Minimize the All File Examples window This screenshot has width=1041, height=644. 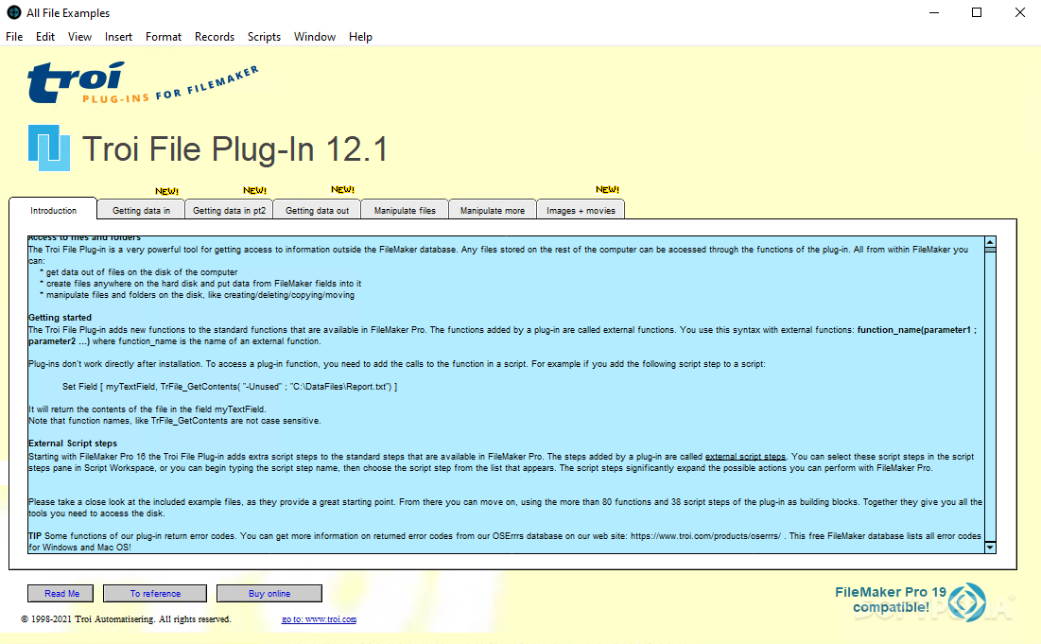click(934, 12)
